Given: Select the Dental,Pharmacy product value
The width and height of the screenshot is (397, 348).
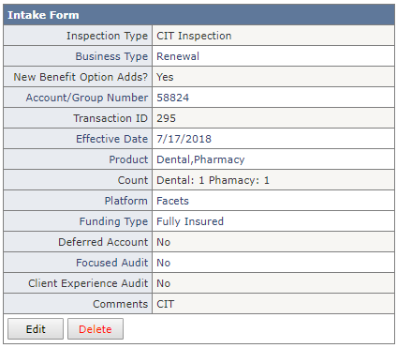Looking at the screenshot, I should coord(200,159).
